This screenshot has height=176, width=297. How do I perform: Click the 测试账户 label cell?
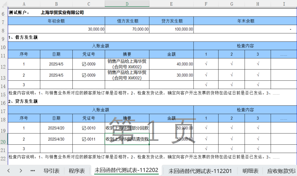[x=19, y=12]
